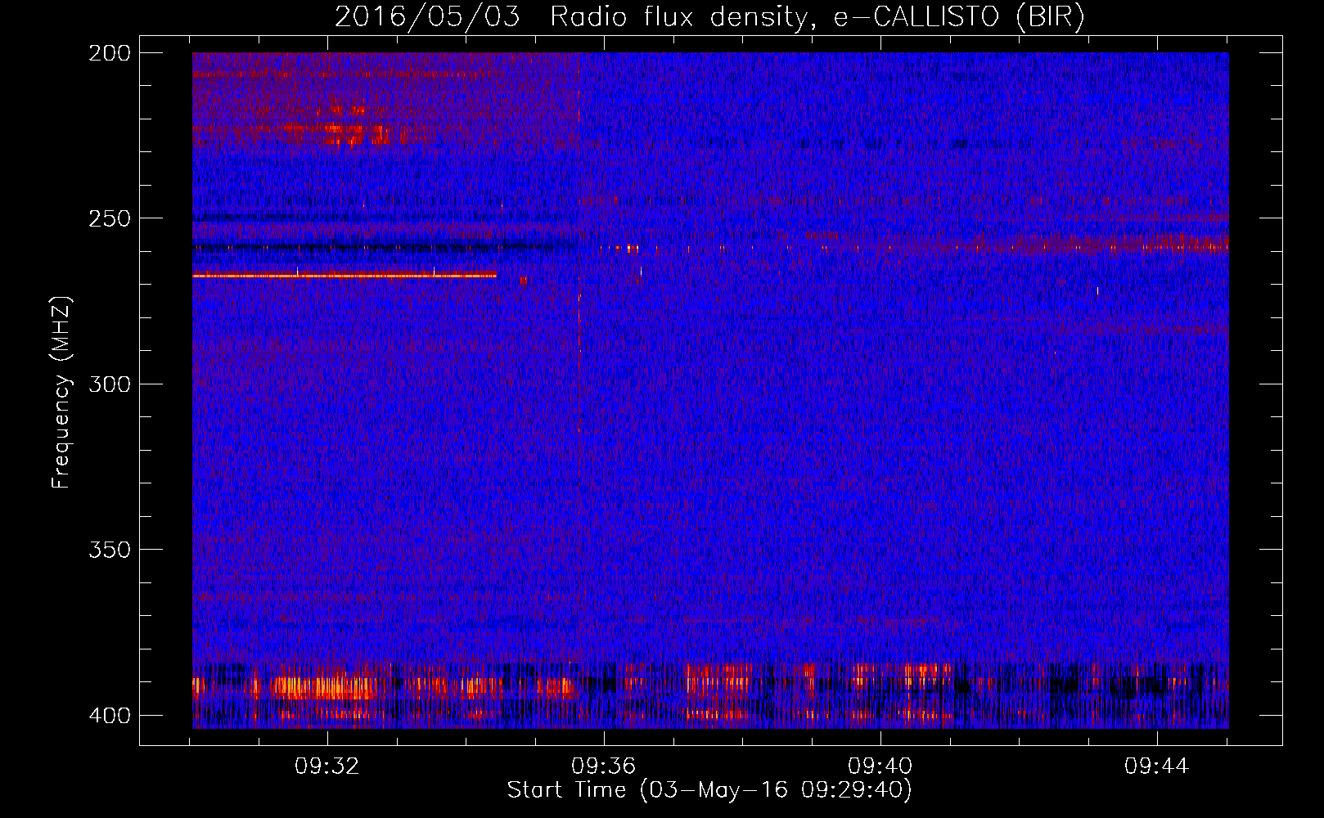Click the '09:36' time tick label
Image resolution: width=1324 pixels, height=818 pixels.
click(604, 766)
